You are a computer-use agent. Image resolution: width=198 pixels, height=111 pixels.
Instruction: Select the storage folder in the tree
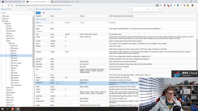click(x=11, y=100)
